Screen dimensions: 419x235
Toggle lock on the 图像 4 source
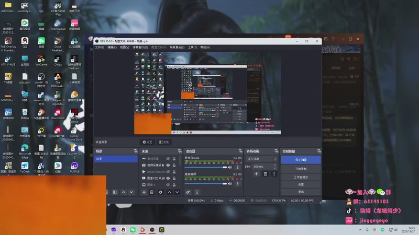(x=174, y=185)
